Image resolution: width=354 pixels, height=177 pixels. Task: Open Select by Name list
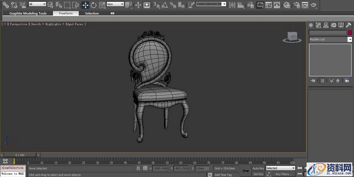59,5
